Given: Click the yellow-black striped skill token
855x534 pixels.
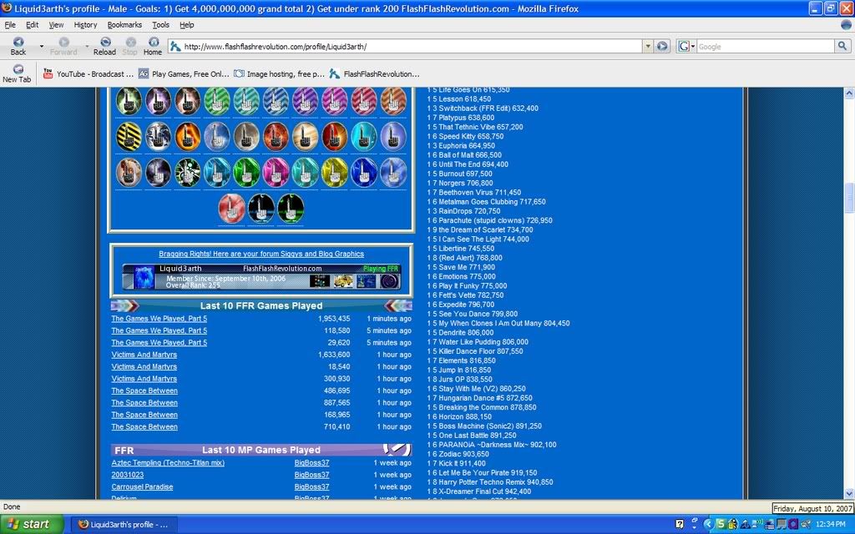Looking at the screenshot, I should tap(128, 136).
